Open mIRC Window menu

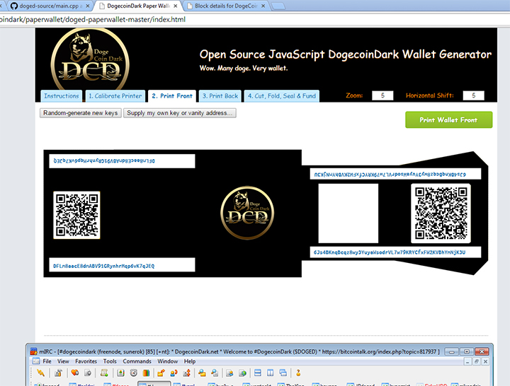click(167, 361)
